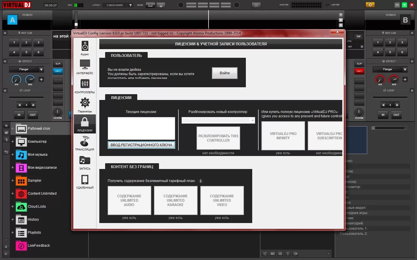This screenshot has height=260, width=417.
Task: Select Компьютер folder in browser
Action: coord(37,142)
